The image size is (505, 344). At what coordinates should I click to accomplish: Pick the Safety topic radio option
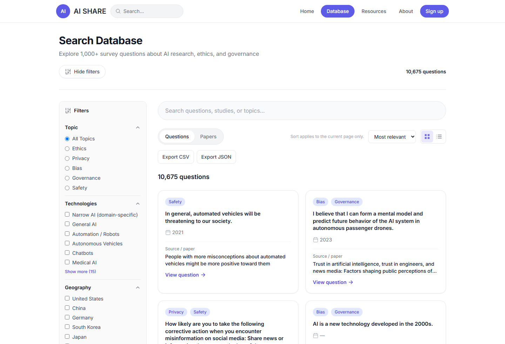click(x=67, y=188)
